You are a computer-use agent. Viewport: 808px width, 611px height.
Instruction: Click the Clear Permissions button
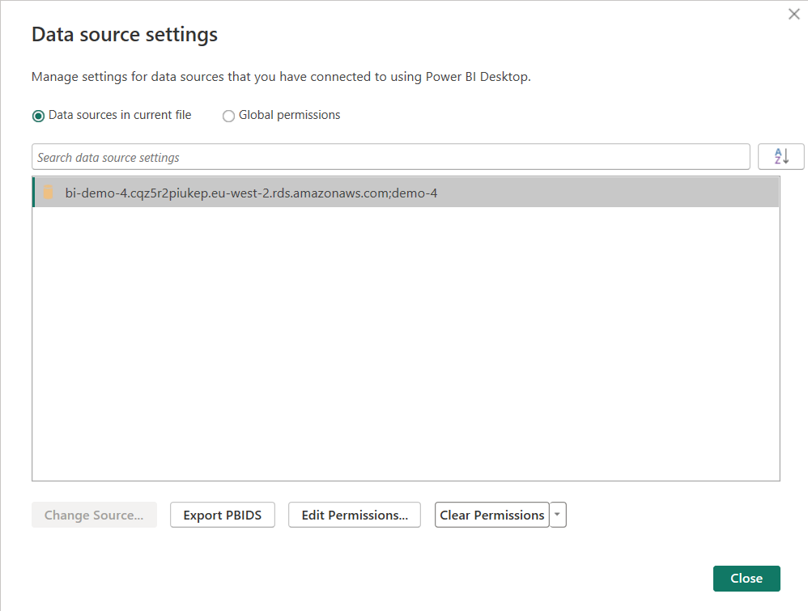[x=491, y=515]
